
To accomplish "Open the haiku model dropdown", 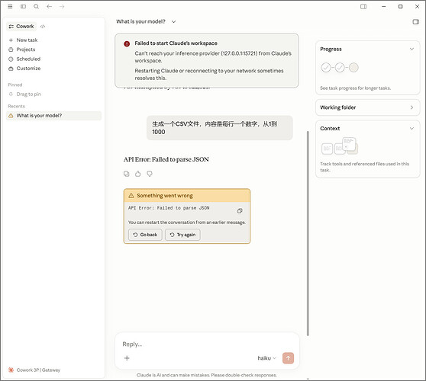I will (x=266, y=358).
